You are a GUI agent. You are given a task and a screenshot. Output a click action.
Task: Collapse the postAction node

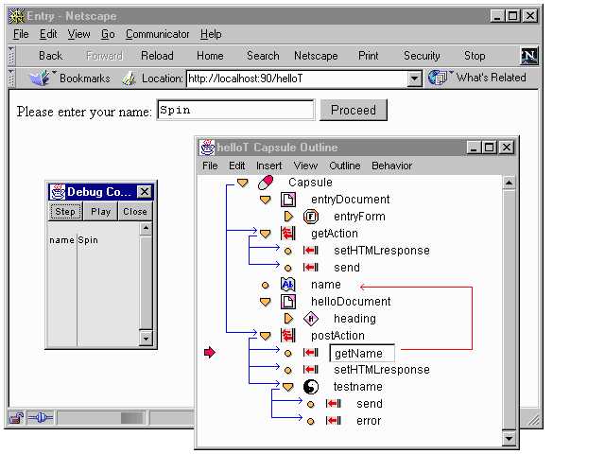(265, 336)
